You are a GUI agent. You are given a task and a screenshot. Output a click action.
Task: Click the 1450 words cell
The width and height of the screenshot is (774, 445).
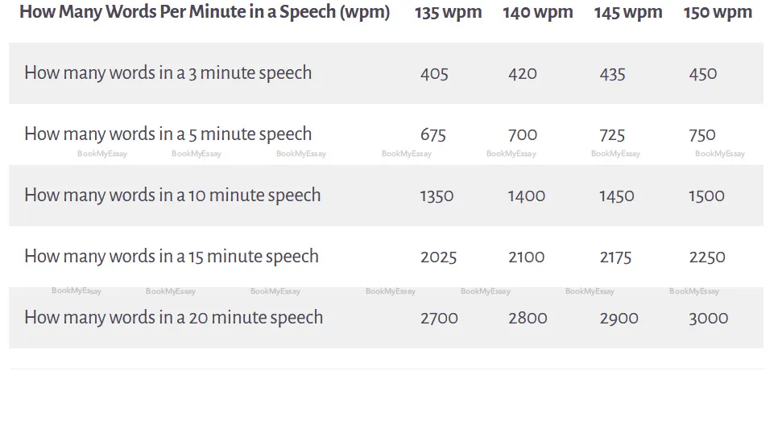pos(617,196)
